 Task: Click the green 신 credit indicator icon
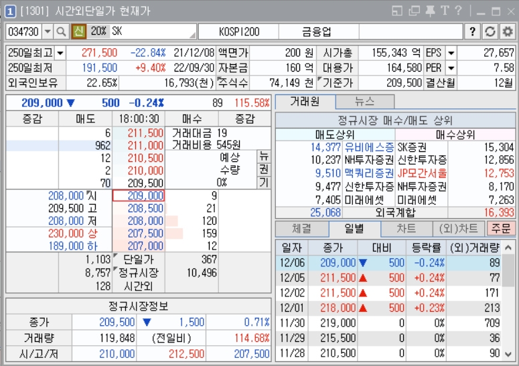(78, 31)
